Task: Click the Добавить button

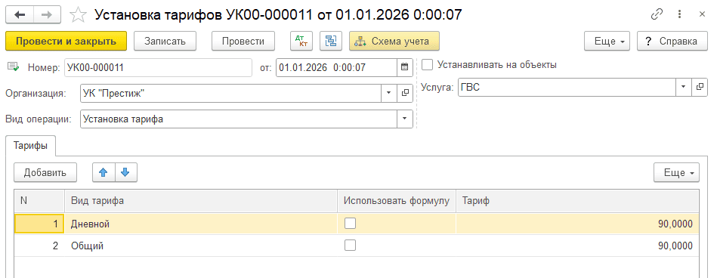Action: tap(45, 172)
